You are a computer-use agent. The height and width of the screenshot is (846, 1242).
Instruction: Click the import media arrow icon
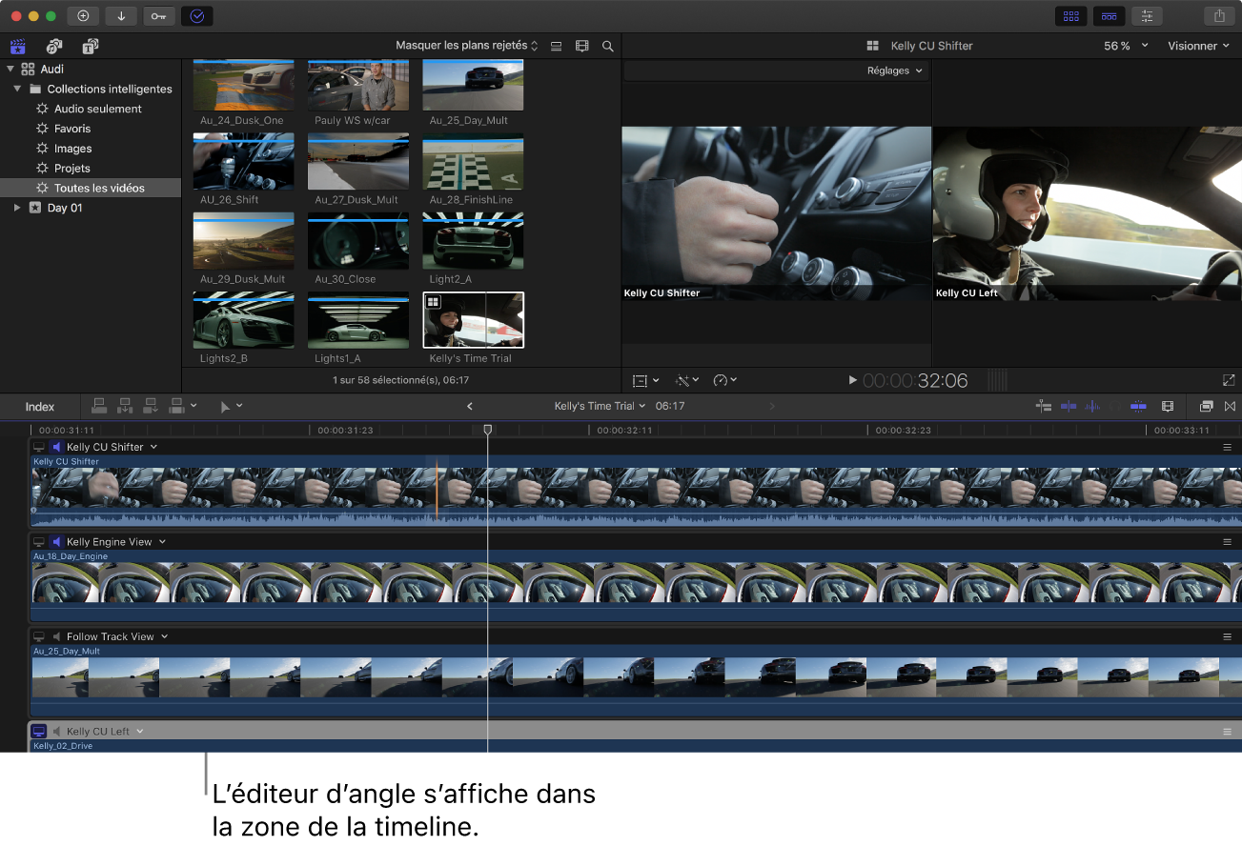(x=120, y=15)
